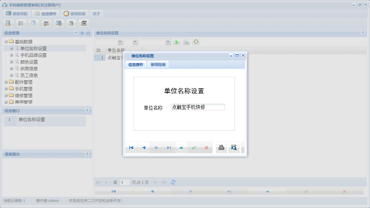Click the new document toolbar icon
The image size is (370, 208).
[33, 23]
